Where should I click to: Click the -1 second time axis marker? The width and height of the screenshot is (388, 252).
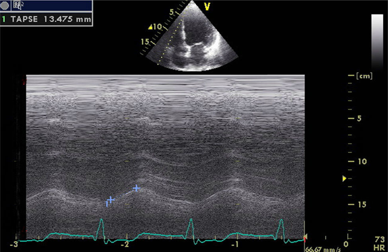(236, 244)
